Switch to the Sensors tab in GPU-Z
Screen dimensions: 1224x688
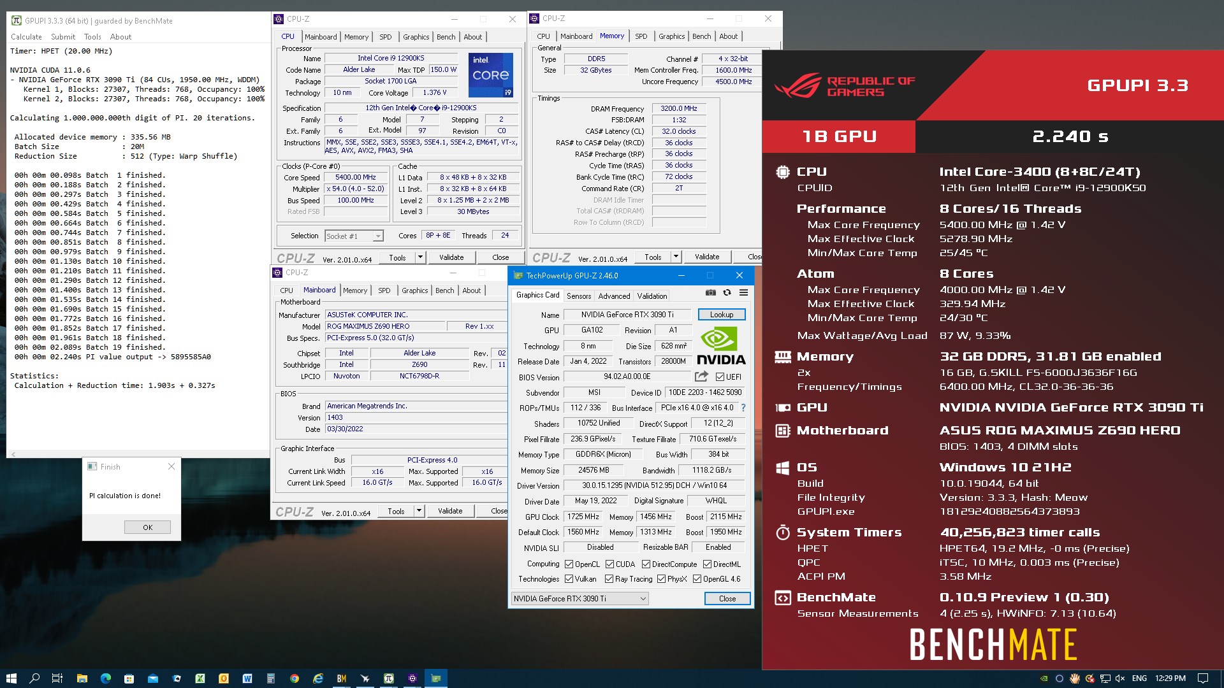pyautogui.click(x=578, y=296)
